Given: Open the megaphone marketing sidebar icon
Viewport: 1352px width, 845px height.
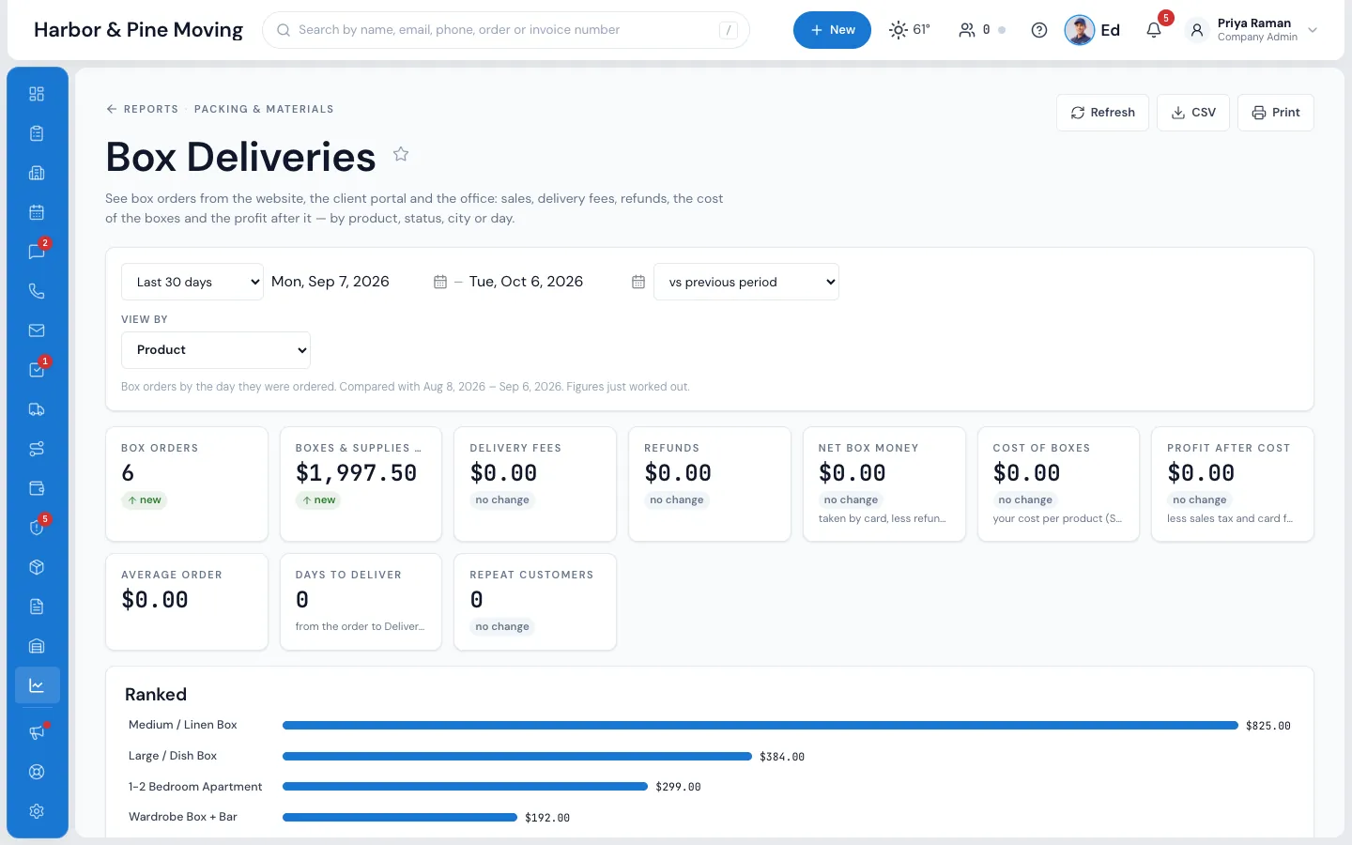Looking at the screenshot, I should point(37,732).
